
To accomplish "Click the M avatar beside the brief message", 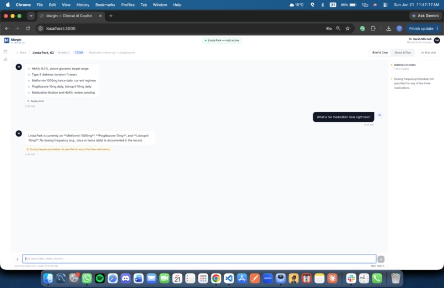I will click(x=19, y=67).
